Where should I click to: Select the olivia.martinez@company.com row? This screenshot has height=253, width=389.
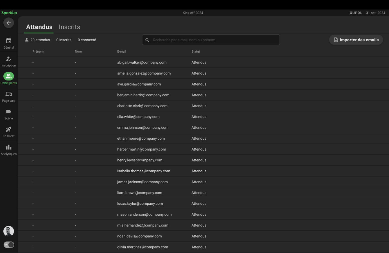[143, 247]
